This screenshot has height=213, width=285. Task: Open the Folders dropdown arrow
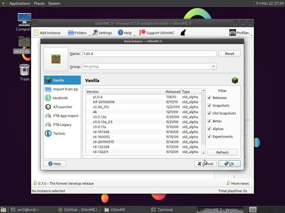click(x=89, y=35)
